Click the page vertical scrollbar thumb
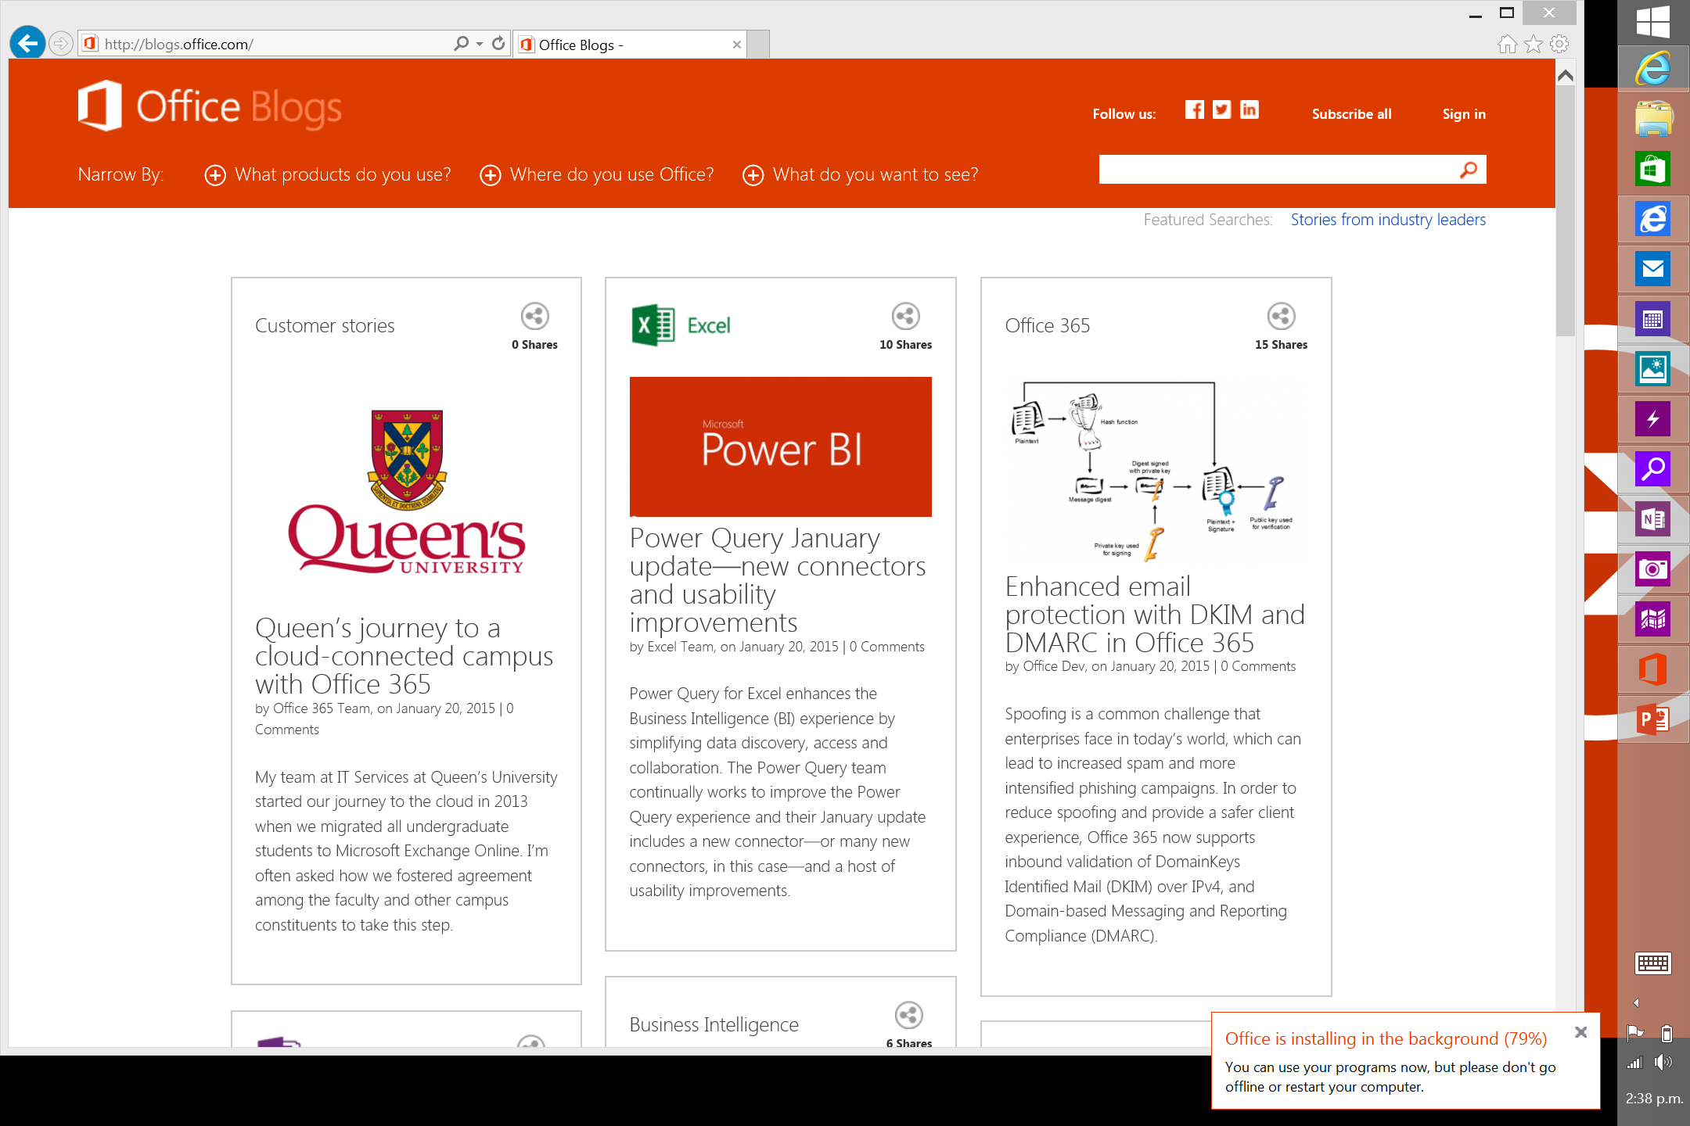 pyautogui.click(x=1565, y=211)
